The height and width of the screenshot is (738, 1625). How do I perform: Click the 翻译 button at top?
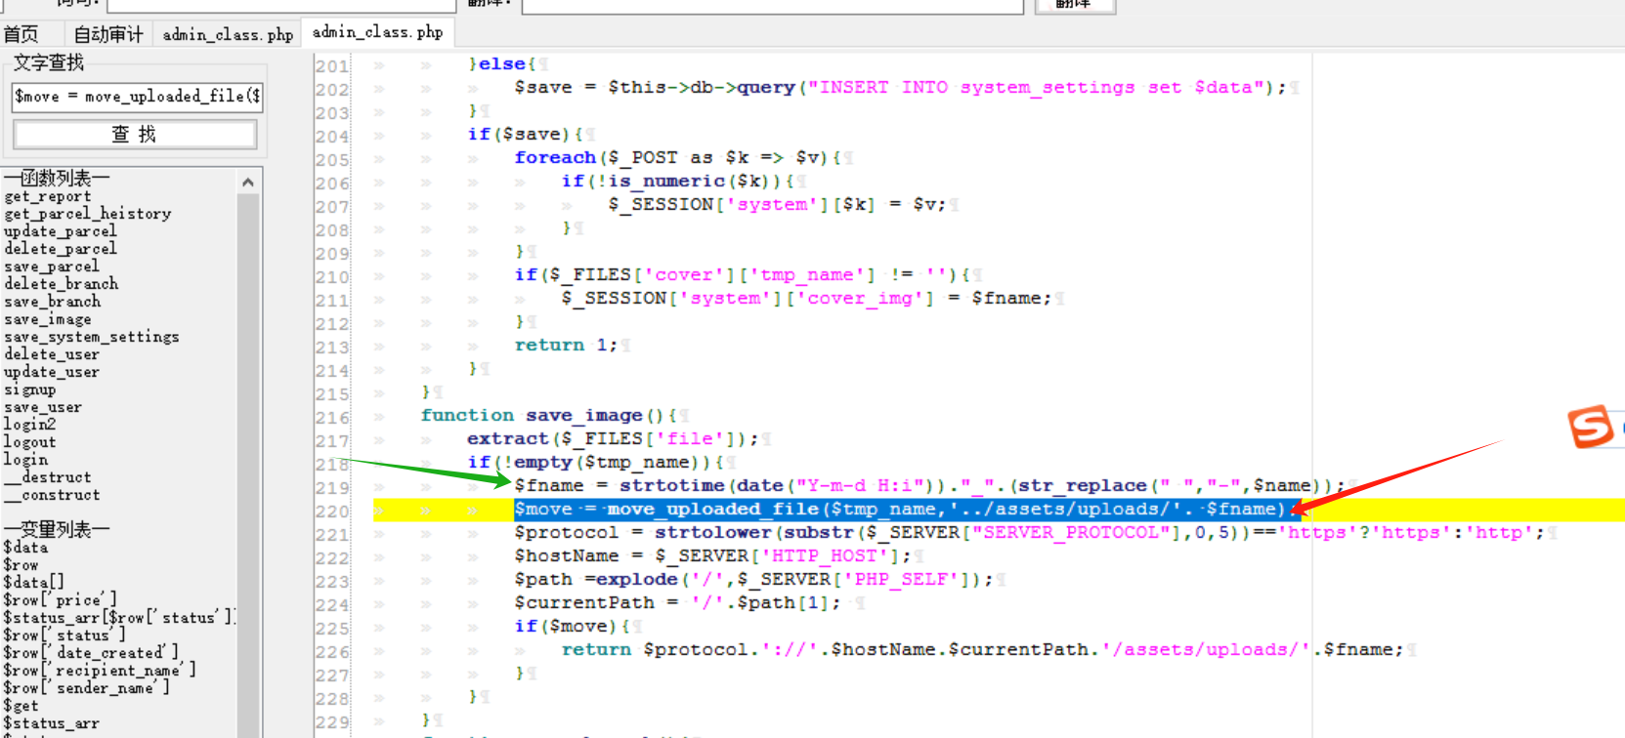tap(1075, 5)
